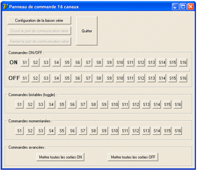Trigger momentary command S9

(104, 131)
